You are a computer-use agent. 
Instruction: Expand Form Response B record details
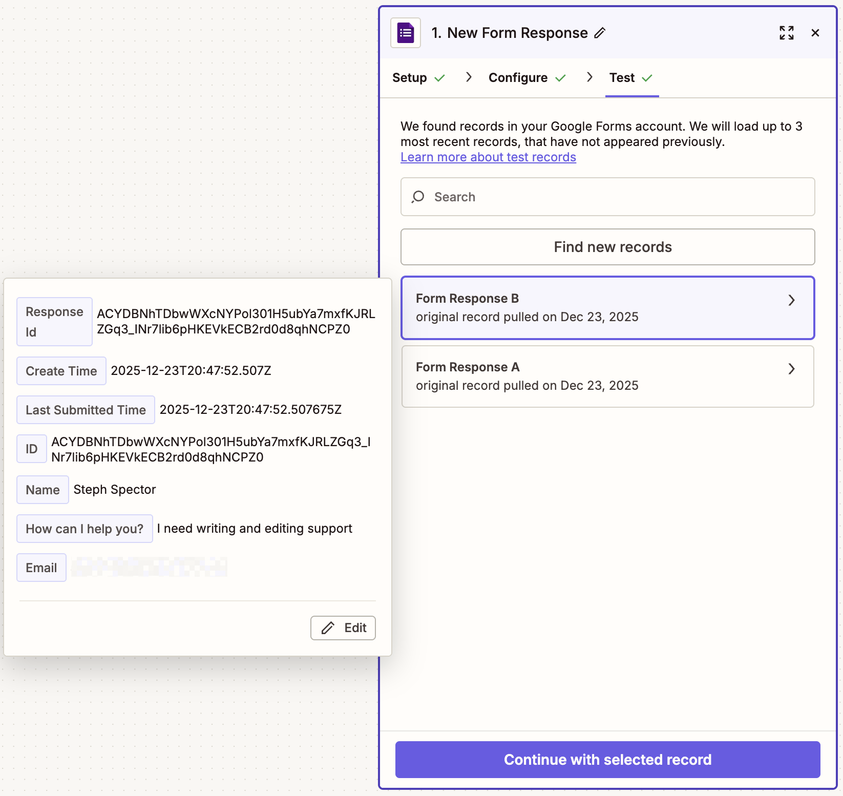click(x=792, y=300)
